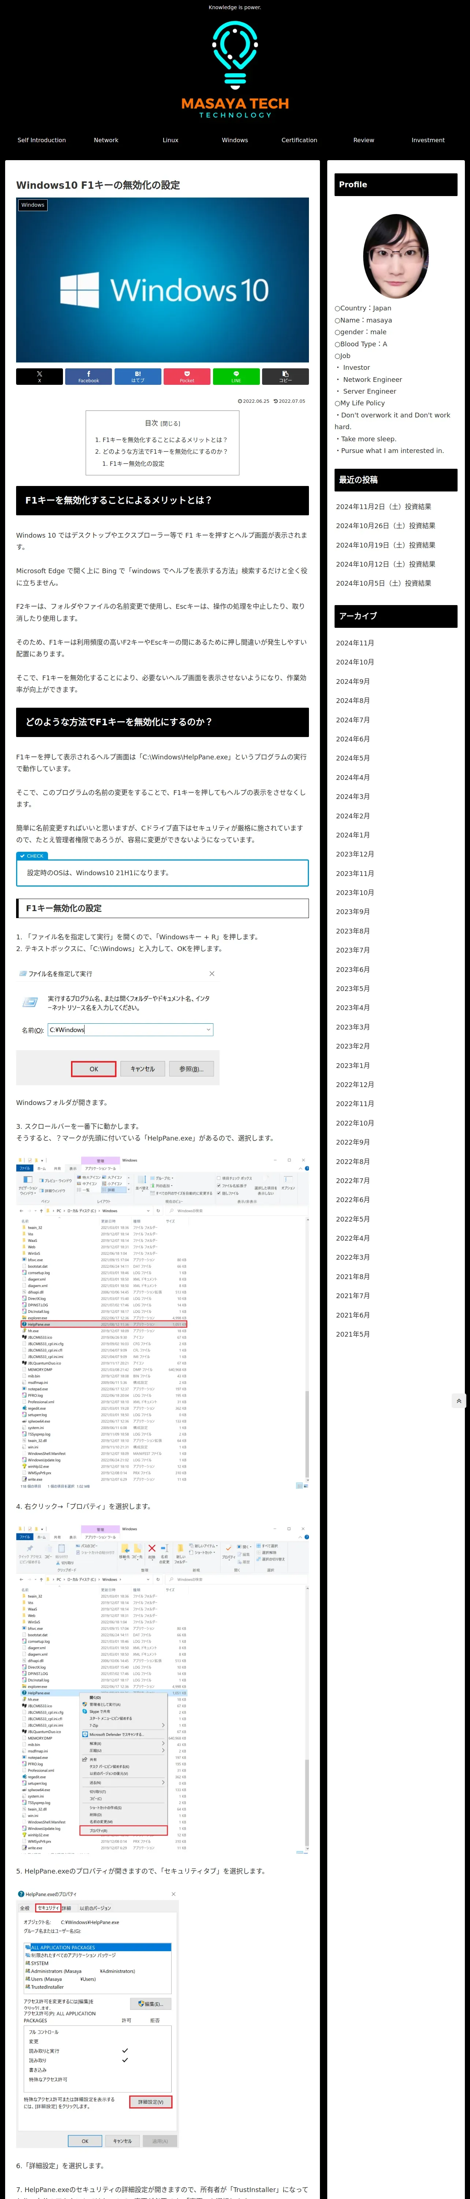Open the Certification menu

point(299,140)
